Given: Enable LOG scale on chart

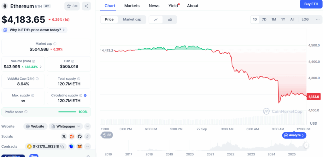Looking at the screenshot, I should tap(305, 19).
